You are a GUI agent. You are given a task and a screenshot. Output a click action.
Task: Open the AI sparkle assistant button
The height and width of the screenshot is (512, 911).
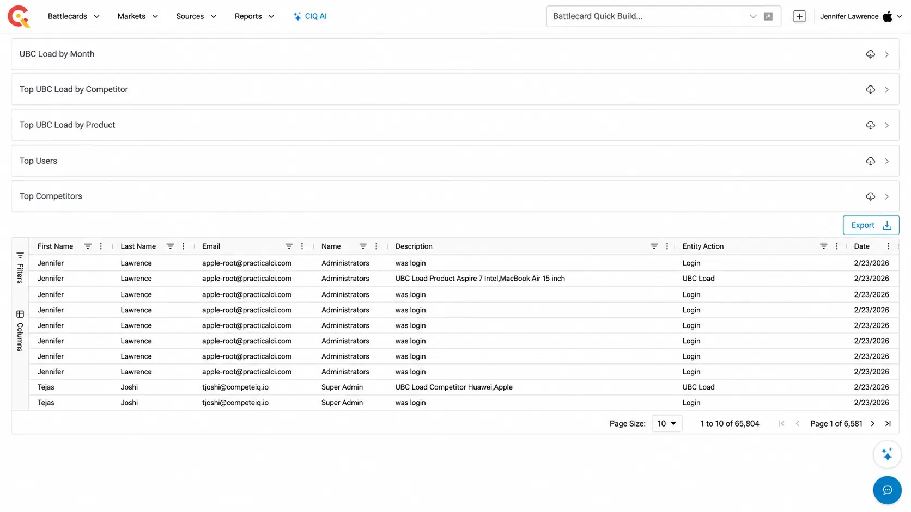pos(887,454)
